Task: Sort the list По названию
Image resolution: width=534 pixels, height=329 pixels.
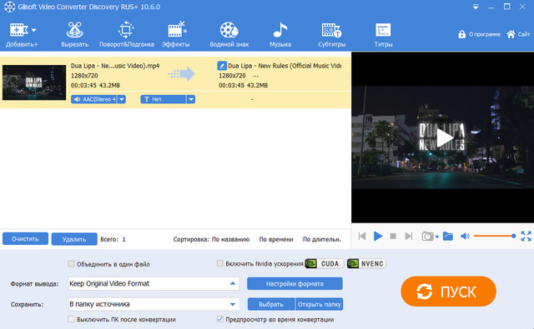Action: pos(230,239)
